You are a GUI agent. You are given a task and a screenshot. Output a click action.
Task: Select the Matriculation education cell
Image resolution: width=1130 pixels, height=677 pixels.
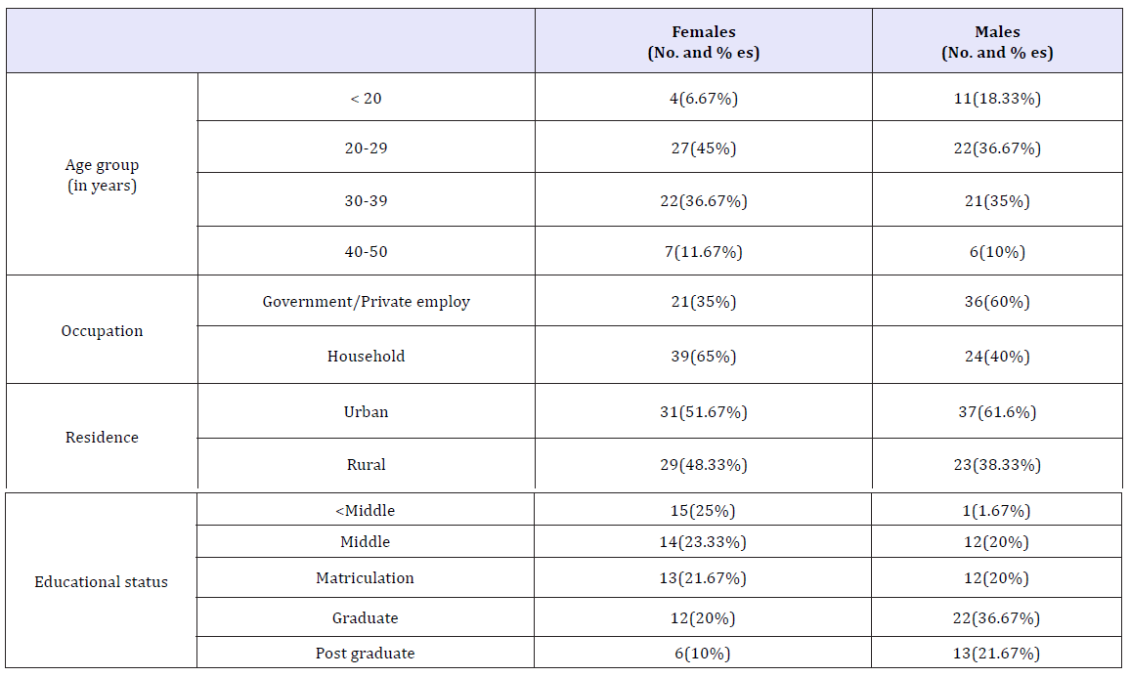pyautogui.click(x=365, y=577)
